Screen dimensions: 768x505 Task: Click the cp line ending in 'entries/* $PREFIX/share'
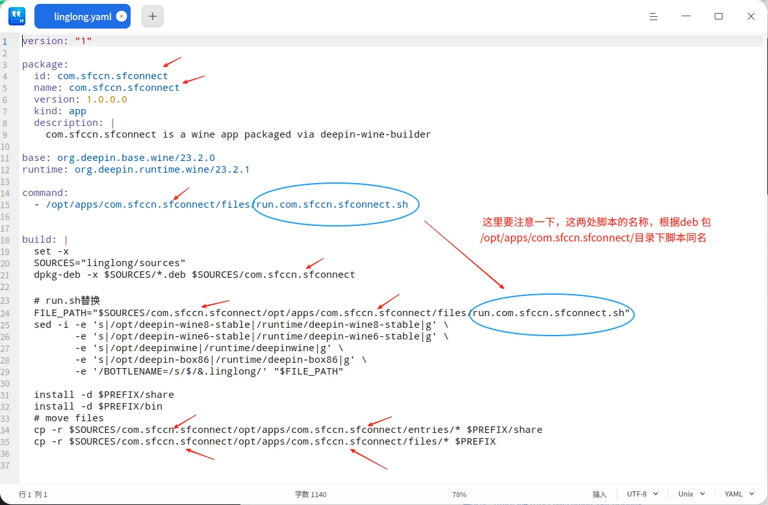288,430
